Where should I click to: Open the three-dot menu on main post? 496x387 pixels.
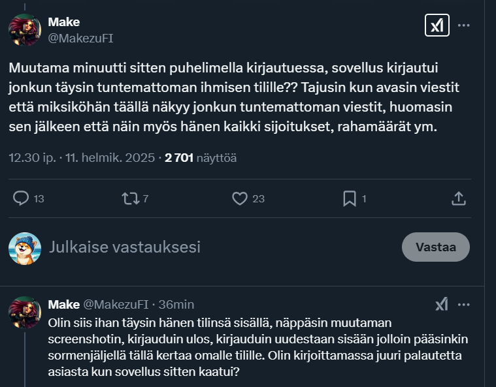[464, 25]
